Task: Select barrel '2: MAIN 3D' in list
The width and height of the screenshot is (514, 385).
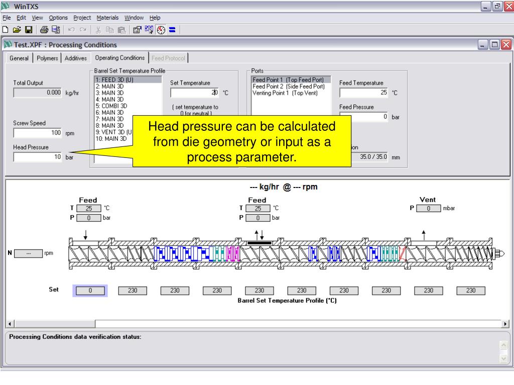Action: click(128, 86)
